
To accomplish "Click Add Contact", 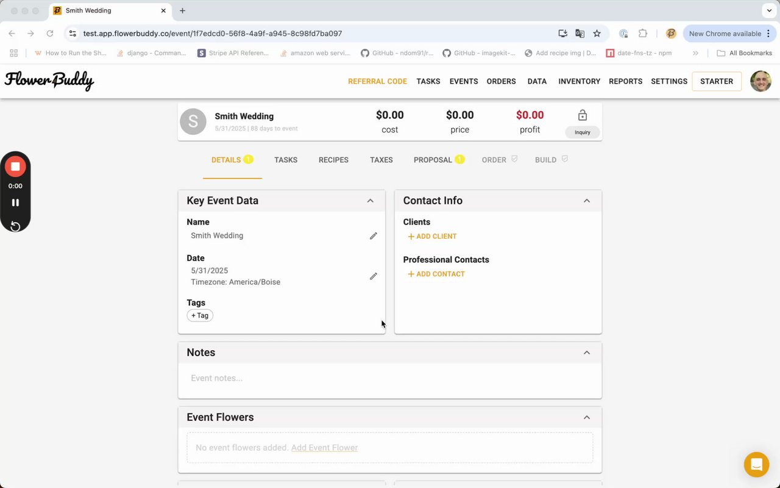I will coord(436,274).
